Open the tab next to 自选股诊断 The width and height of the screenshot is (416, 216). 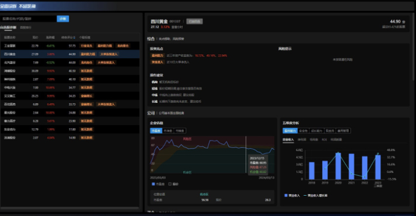tap(26, 27)
